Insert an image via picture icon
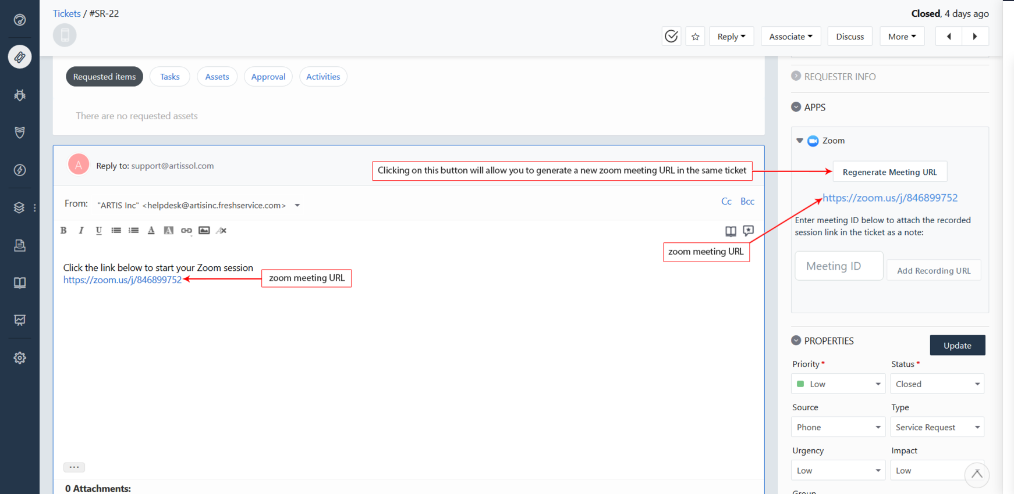Screen dimensions: 1014x494 point(204,231)
